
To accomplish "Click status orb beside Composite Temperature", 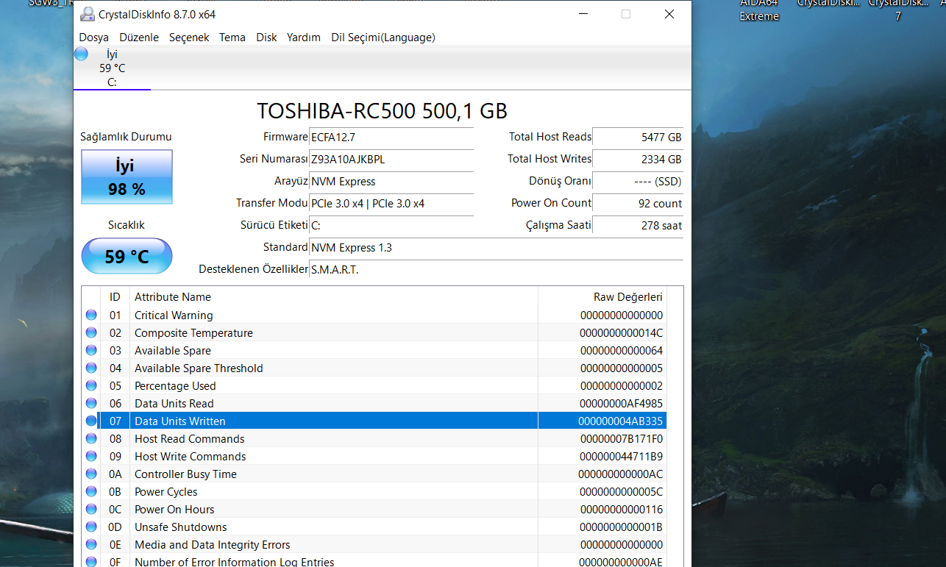I will (x=91, y=332).
